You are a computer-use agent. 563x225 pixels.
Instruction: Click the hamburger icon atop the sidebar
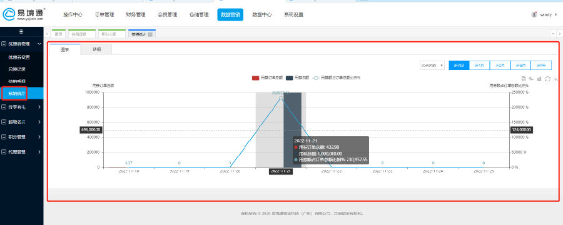coord(21,32)
